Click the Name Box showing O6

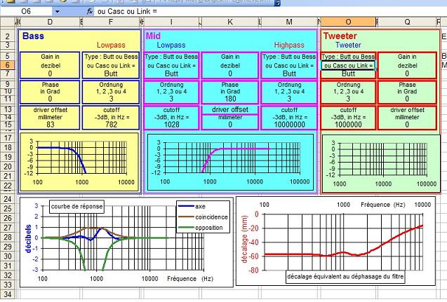coord(26,11)
